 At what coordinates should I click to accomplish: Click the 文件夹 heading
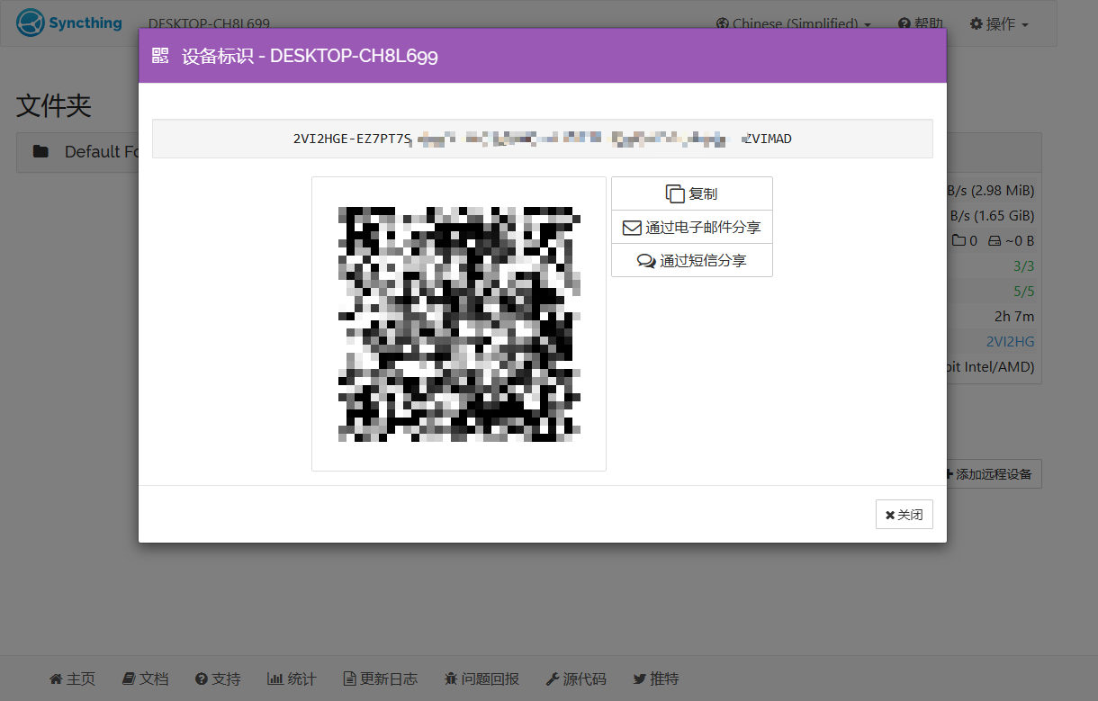pyautogui.click(x=54, y=106)
